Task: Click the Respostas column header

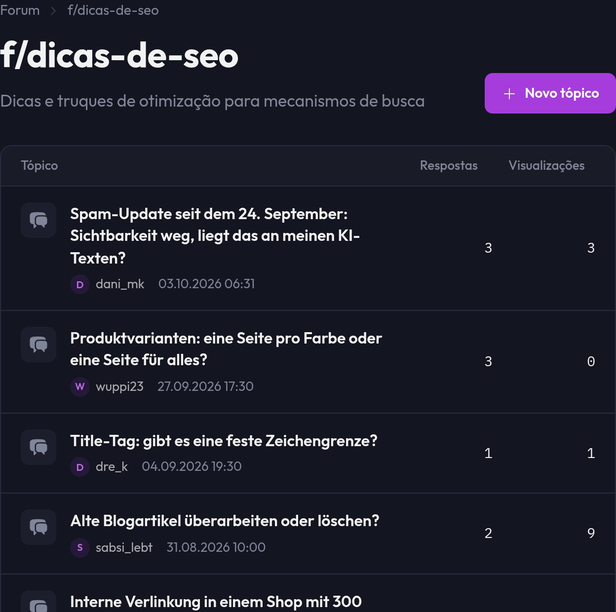Action: point(449,165)
